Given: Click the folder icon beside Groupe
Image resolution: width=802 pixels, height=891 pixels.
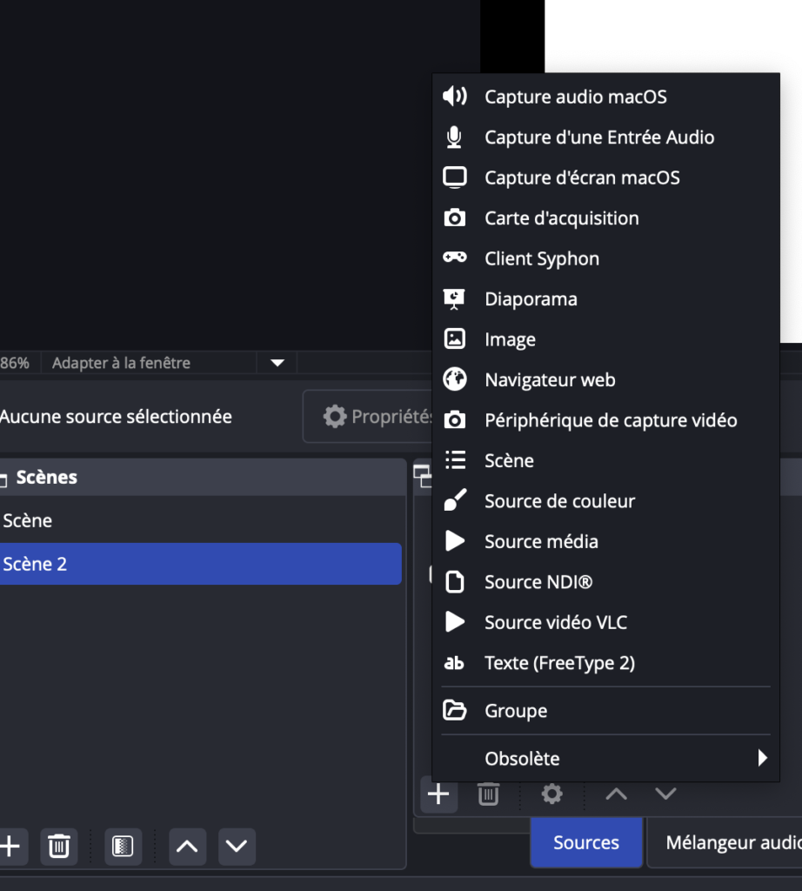Looking at the screenshot, I should click(x=454, y=710).
